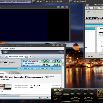Open the SETUP button in xine panel
This screenshot has width=103, height=103.
tap(92, 91)
